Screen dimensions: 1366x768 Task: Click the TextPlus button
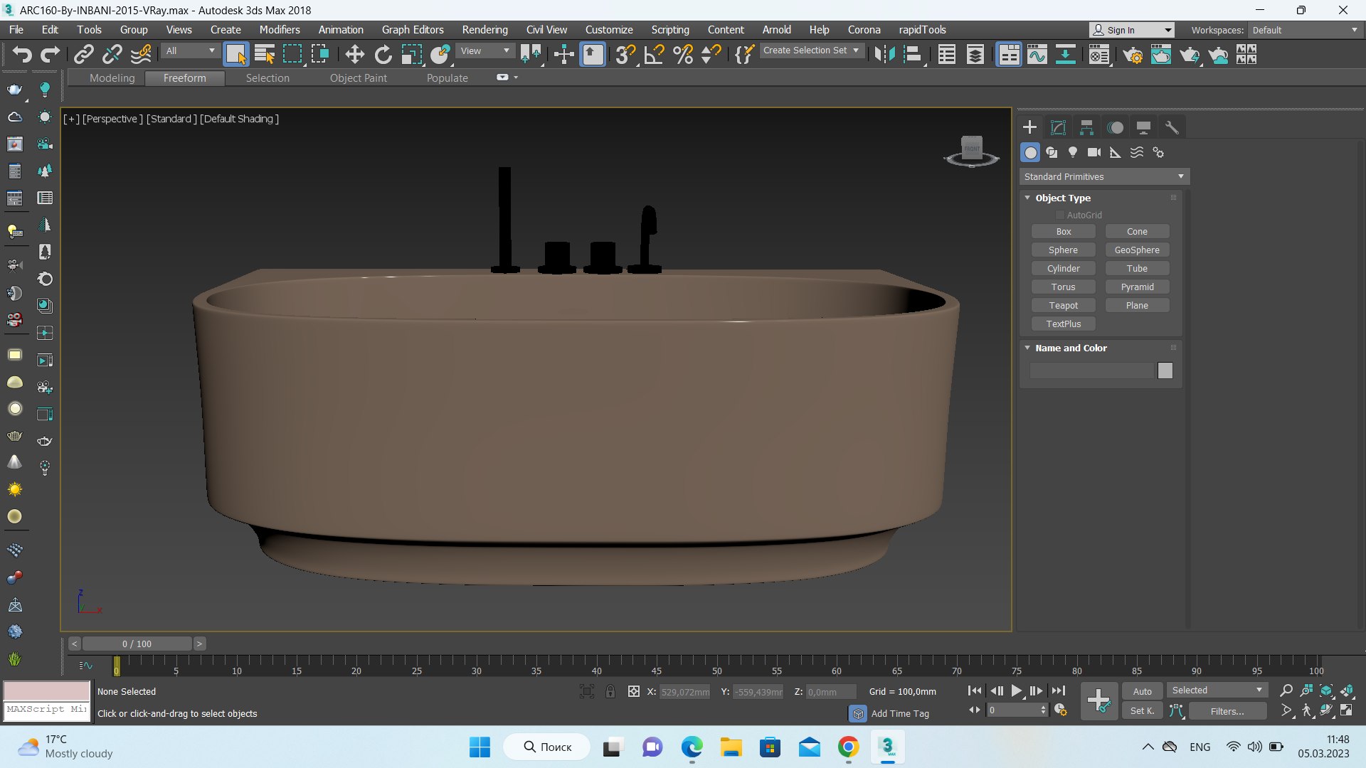(1063, 324)
